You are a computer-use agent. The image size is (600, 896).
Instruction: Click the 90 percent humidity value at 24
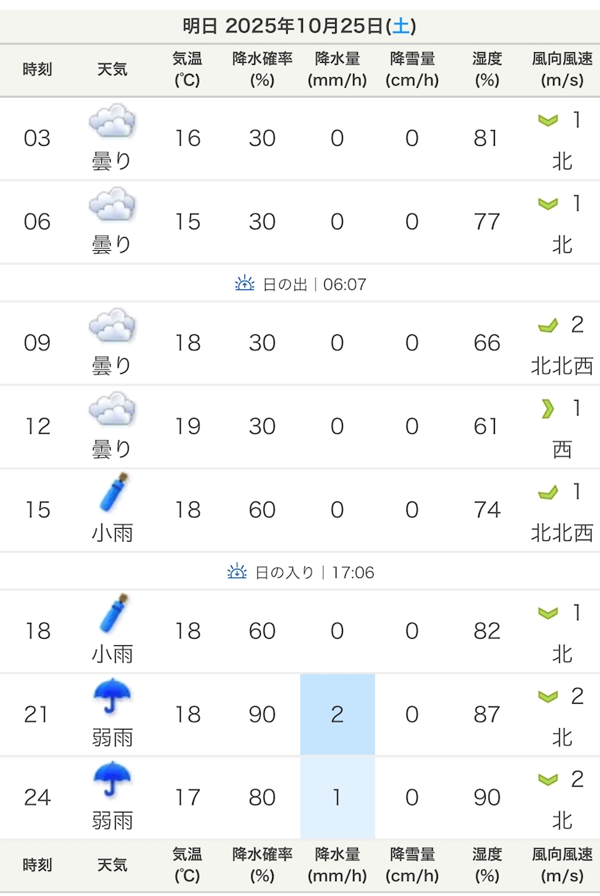pyautogui.click(x=486, y=797)
